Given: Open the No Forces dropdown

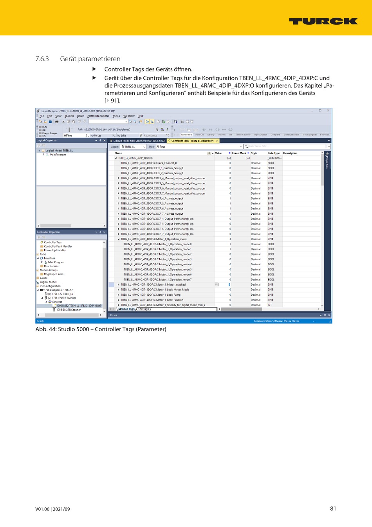Looking at the screenshot, I should 114,135.
